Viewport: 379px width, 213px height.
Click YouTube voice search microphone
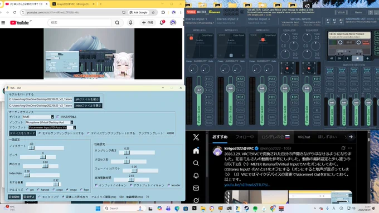tap(130, 22)
